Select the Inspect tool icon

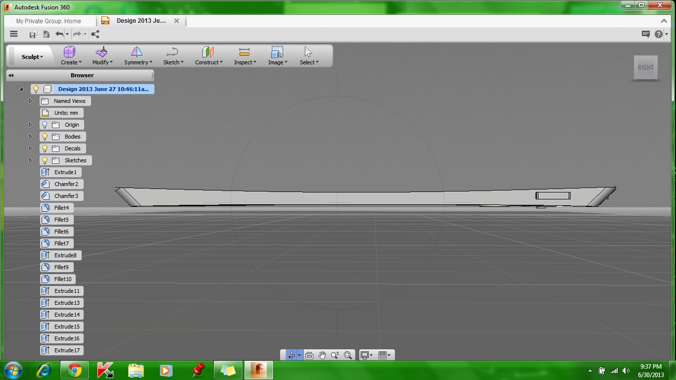(x=244, y=53)
